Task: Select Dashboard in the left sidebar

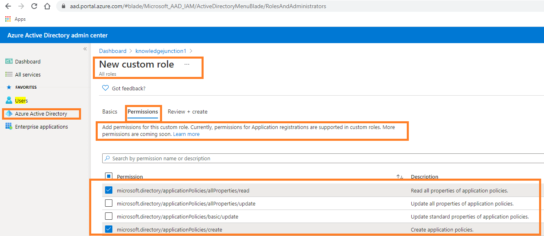Action: pos(27,61)
